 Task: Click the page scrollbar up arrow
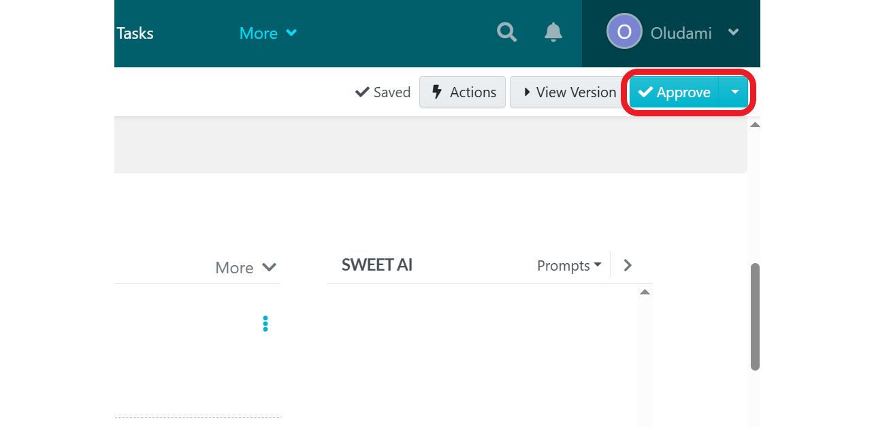tap(755, 124)
